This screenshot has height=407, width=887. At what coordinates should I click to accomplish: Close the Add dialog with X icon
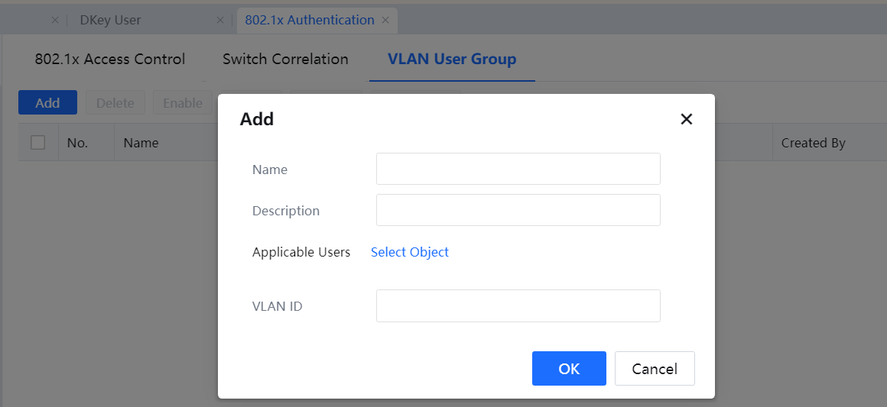[x=686, y=119]
